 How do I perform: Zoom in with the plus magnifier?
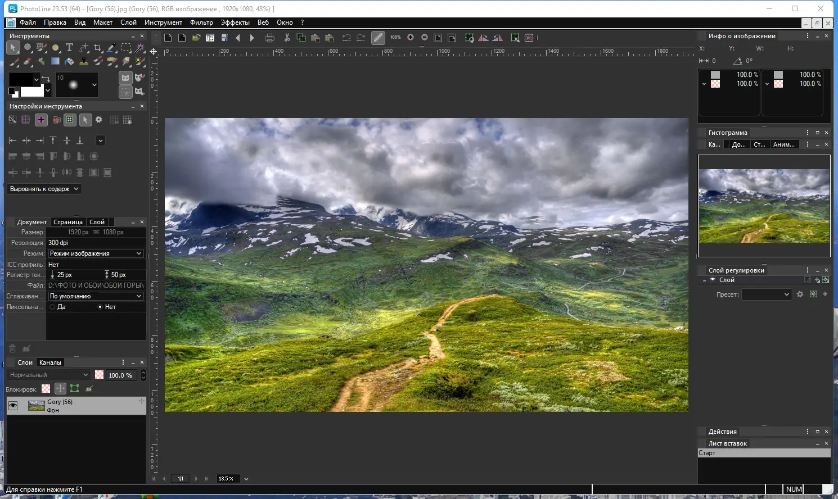411,38
